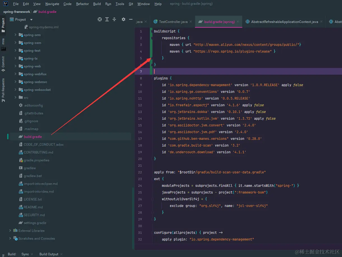Select settings.gradle in project tree
Screen dimensions: 342x257
[x=35, y=223]
